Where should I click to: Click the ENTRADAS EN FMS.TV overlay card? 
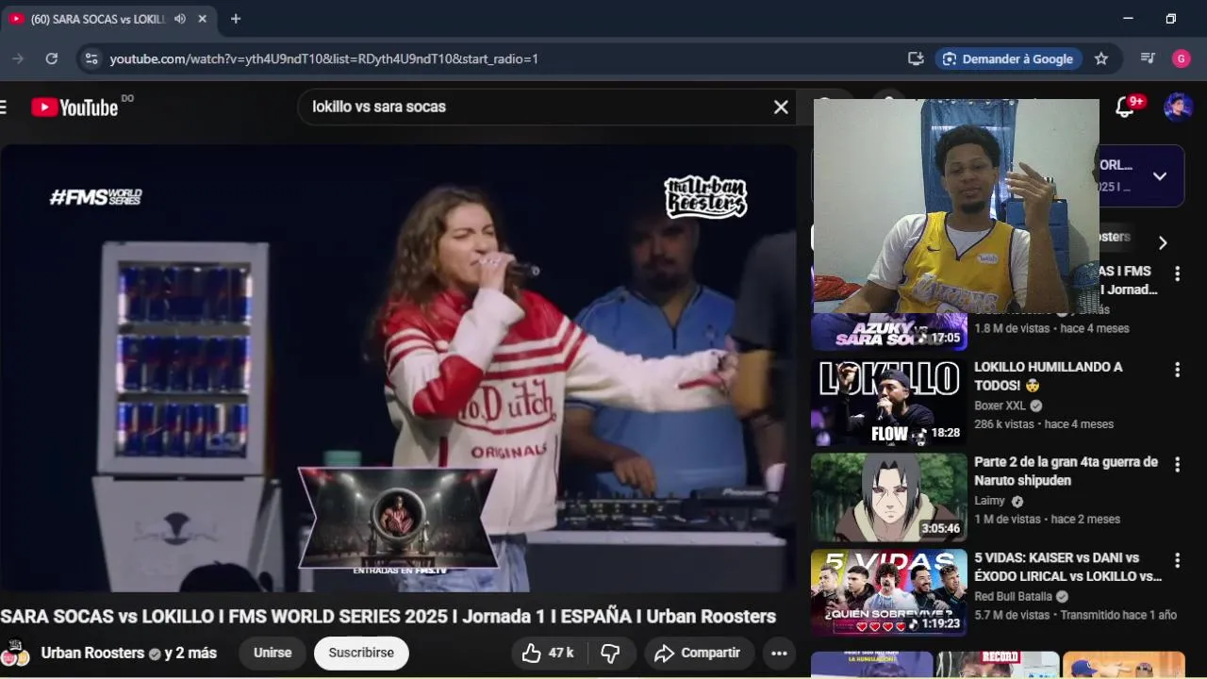pos(398,519)
